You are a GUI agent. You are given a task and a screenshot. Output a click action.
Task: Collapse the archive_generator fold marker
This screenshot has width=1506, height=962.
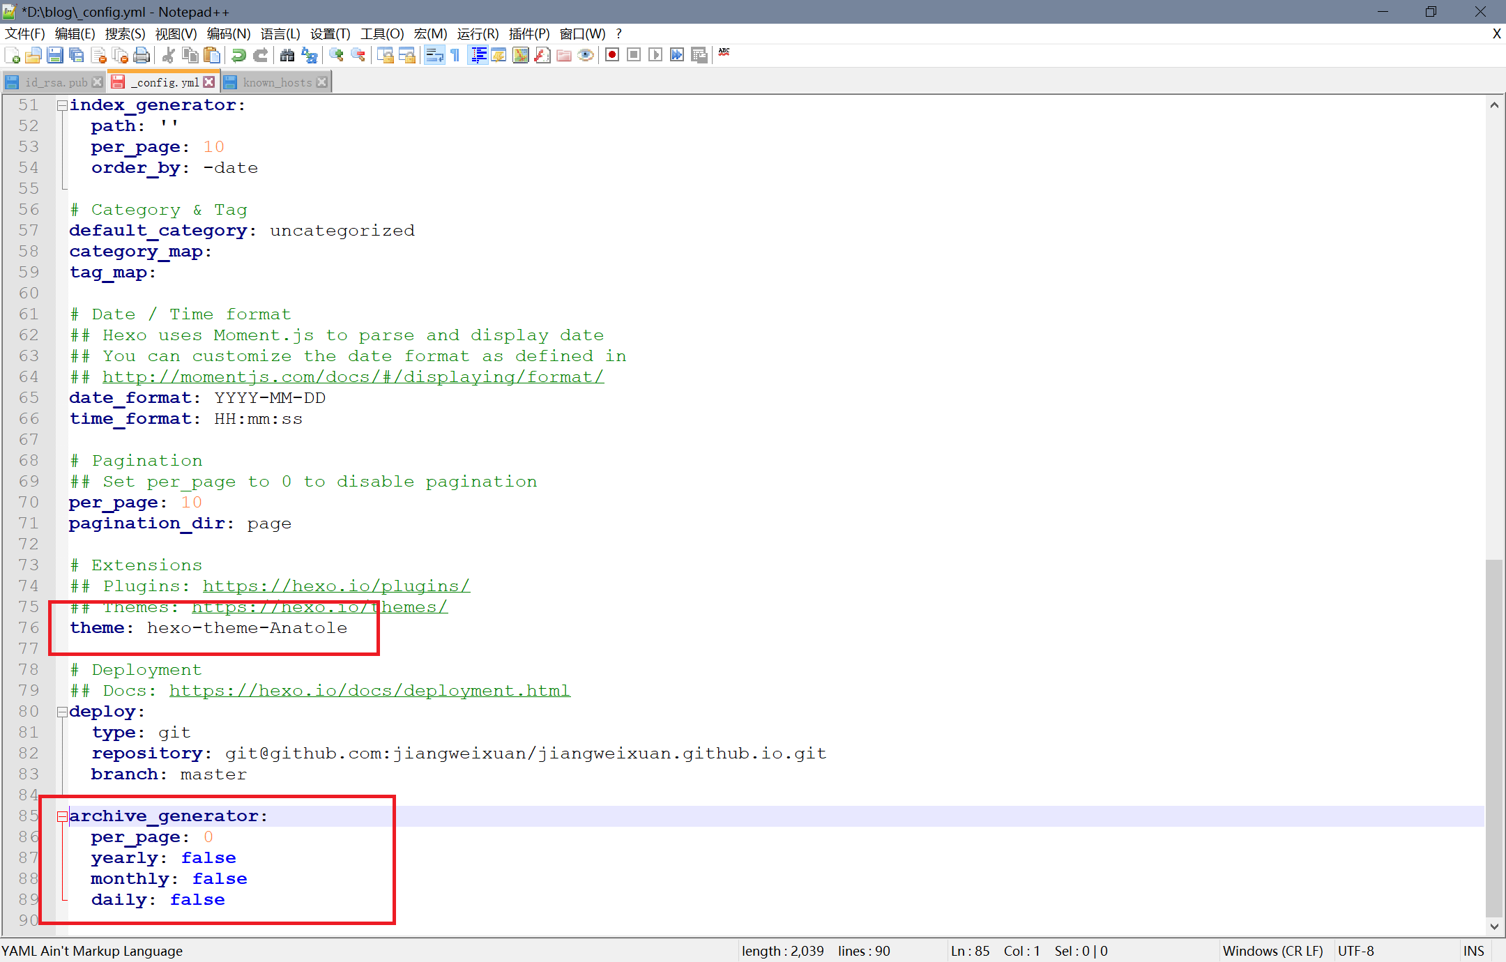tap(62, 816)
